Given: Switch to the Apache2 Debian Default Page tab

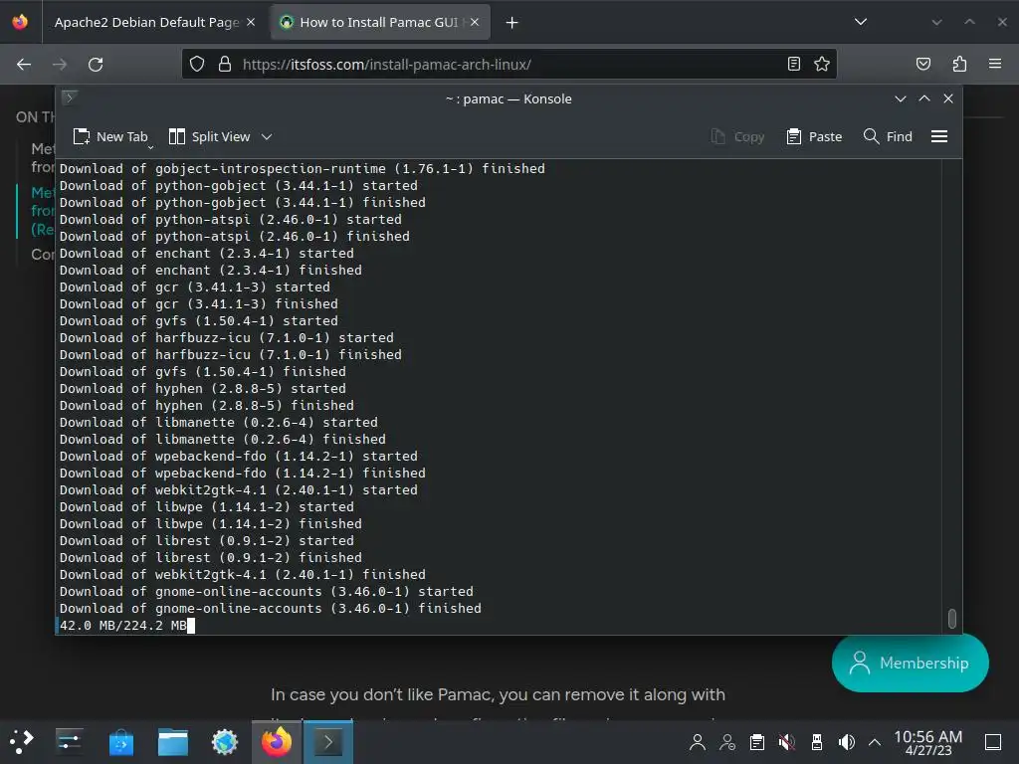Looking at the screenshot, I should (146, 22).
